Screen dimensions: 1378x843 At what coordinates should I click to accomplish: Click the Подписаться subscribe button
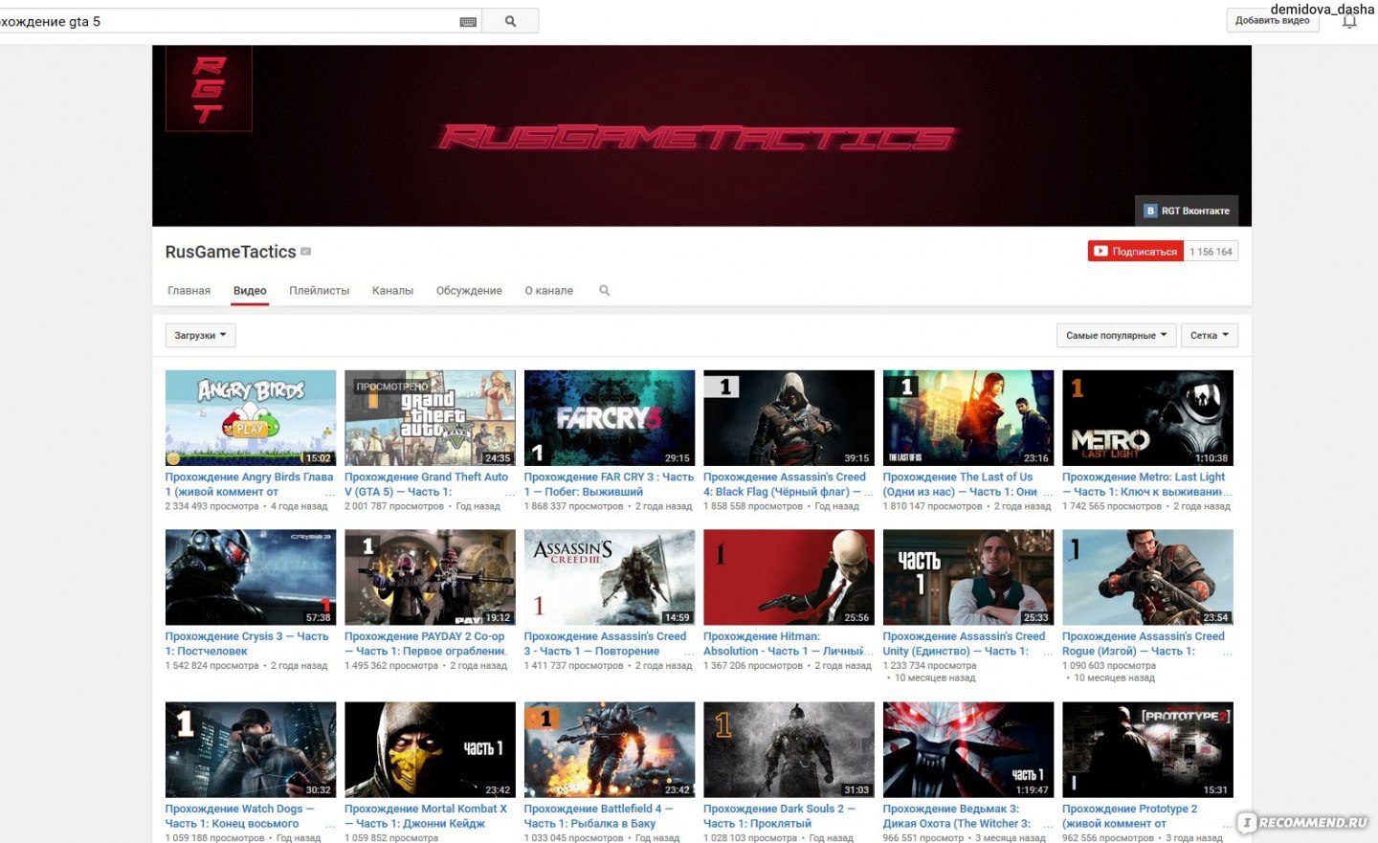[1136, 252]
